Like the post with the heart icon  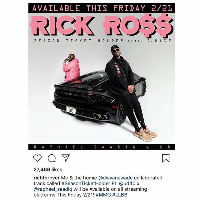37,158
